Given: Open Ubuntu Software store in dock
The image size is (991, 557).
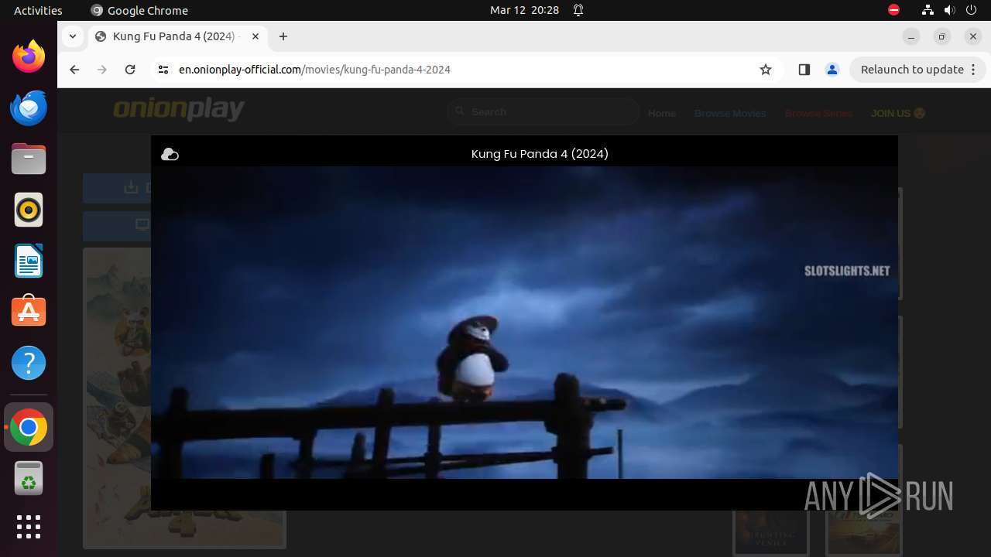Looking at the screenshot, I should point(29,312).
